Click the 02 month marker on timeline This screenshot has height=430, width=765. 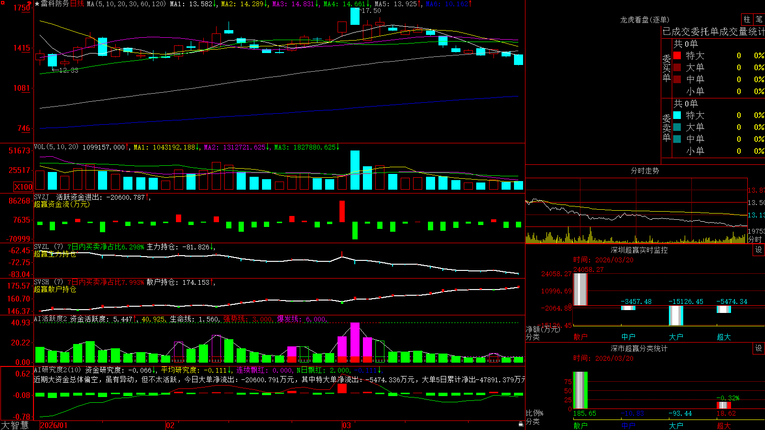click(170, 425)
